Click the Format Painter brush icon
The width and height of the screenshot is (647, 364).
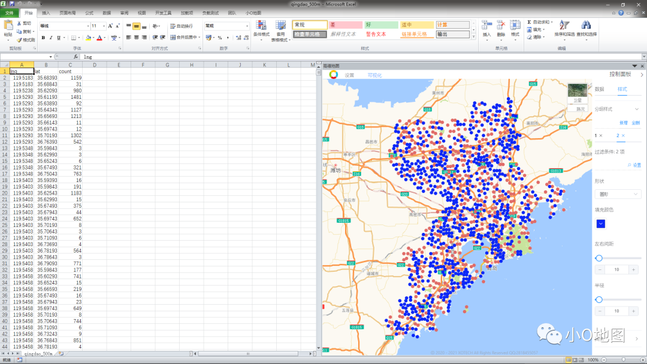tap(19, 40)
